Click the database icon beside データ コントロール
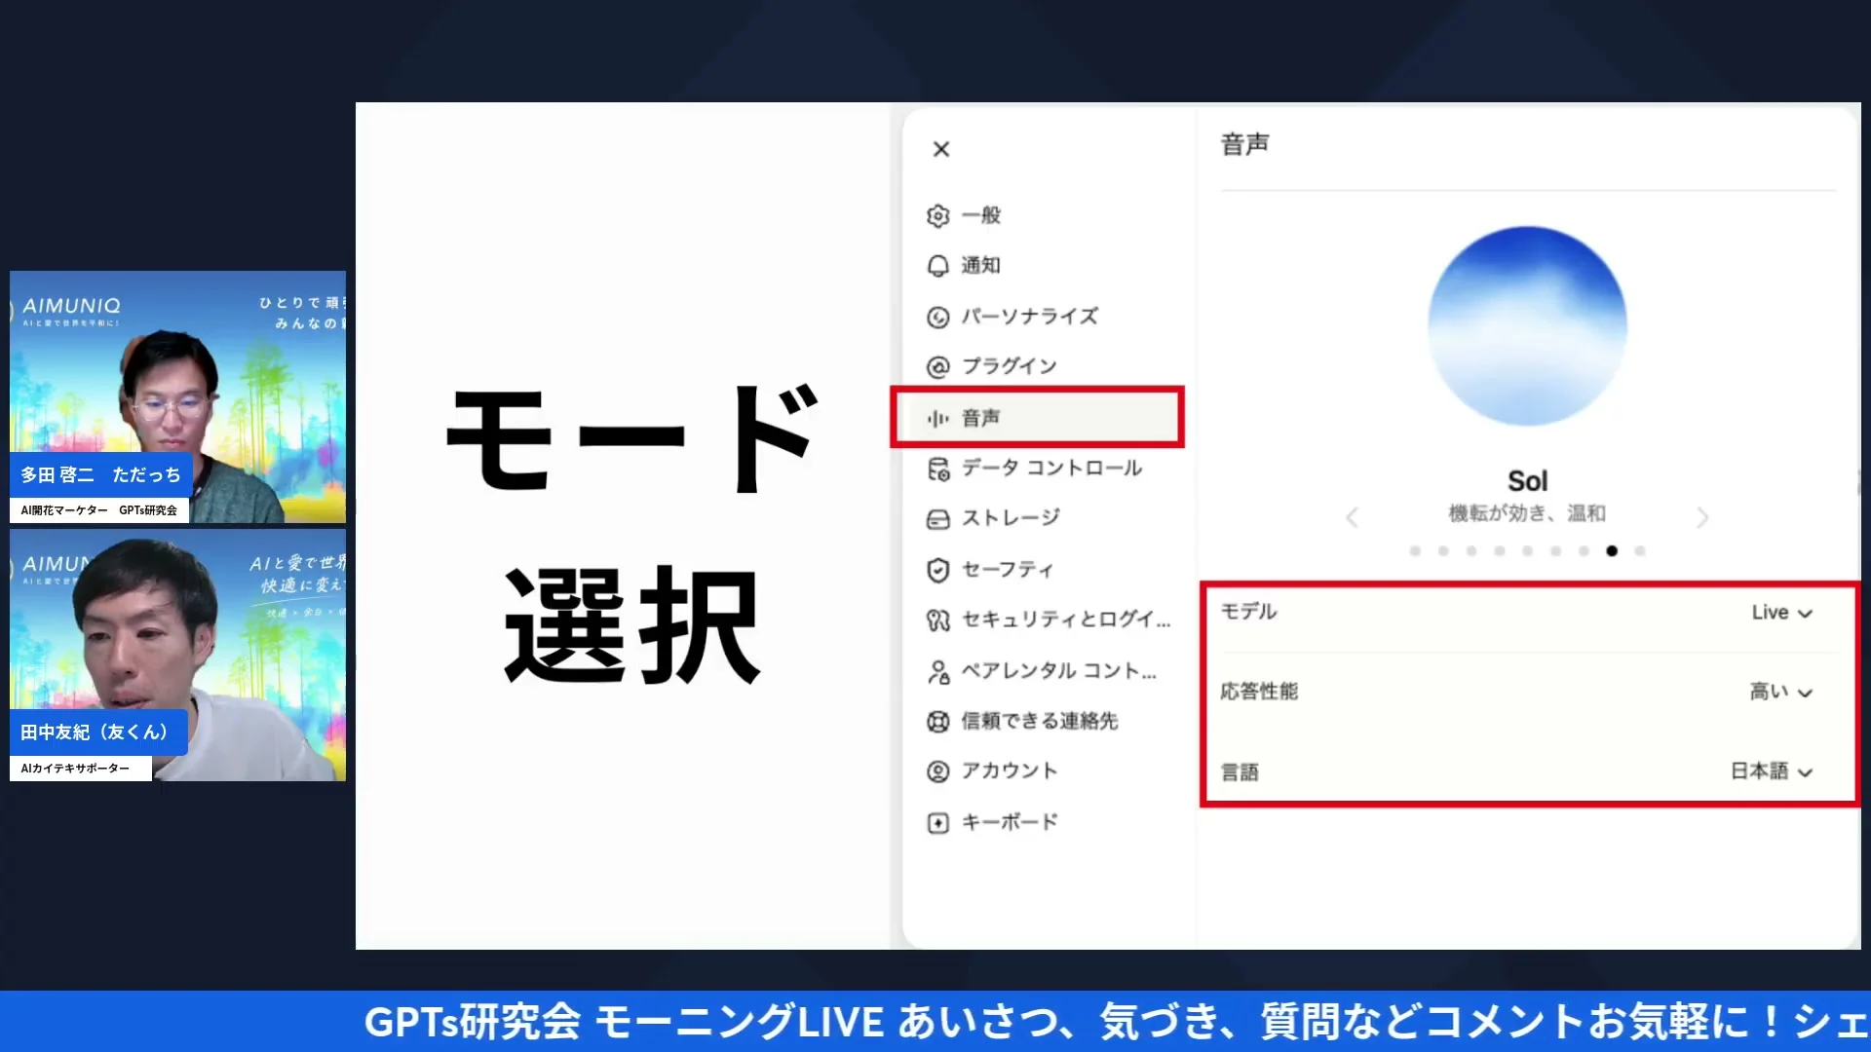The width and height of the screenshot is (1871, 1052). pyautogui.click(x=937, y=469)
